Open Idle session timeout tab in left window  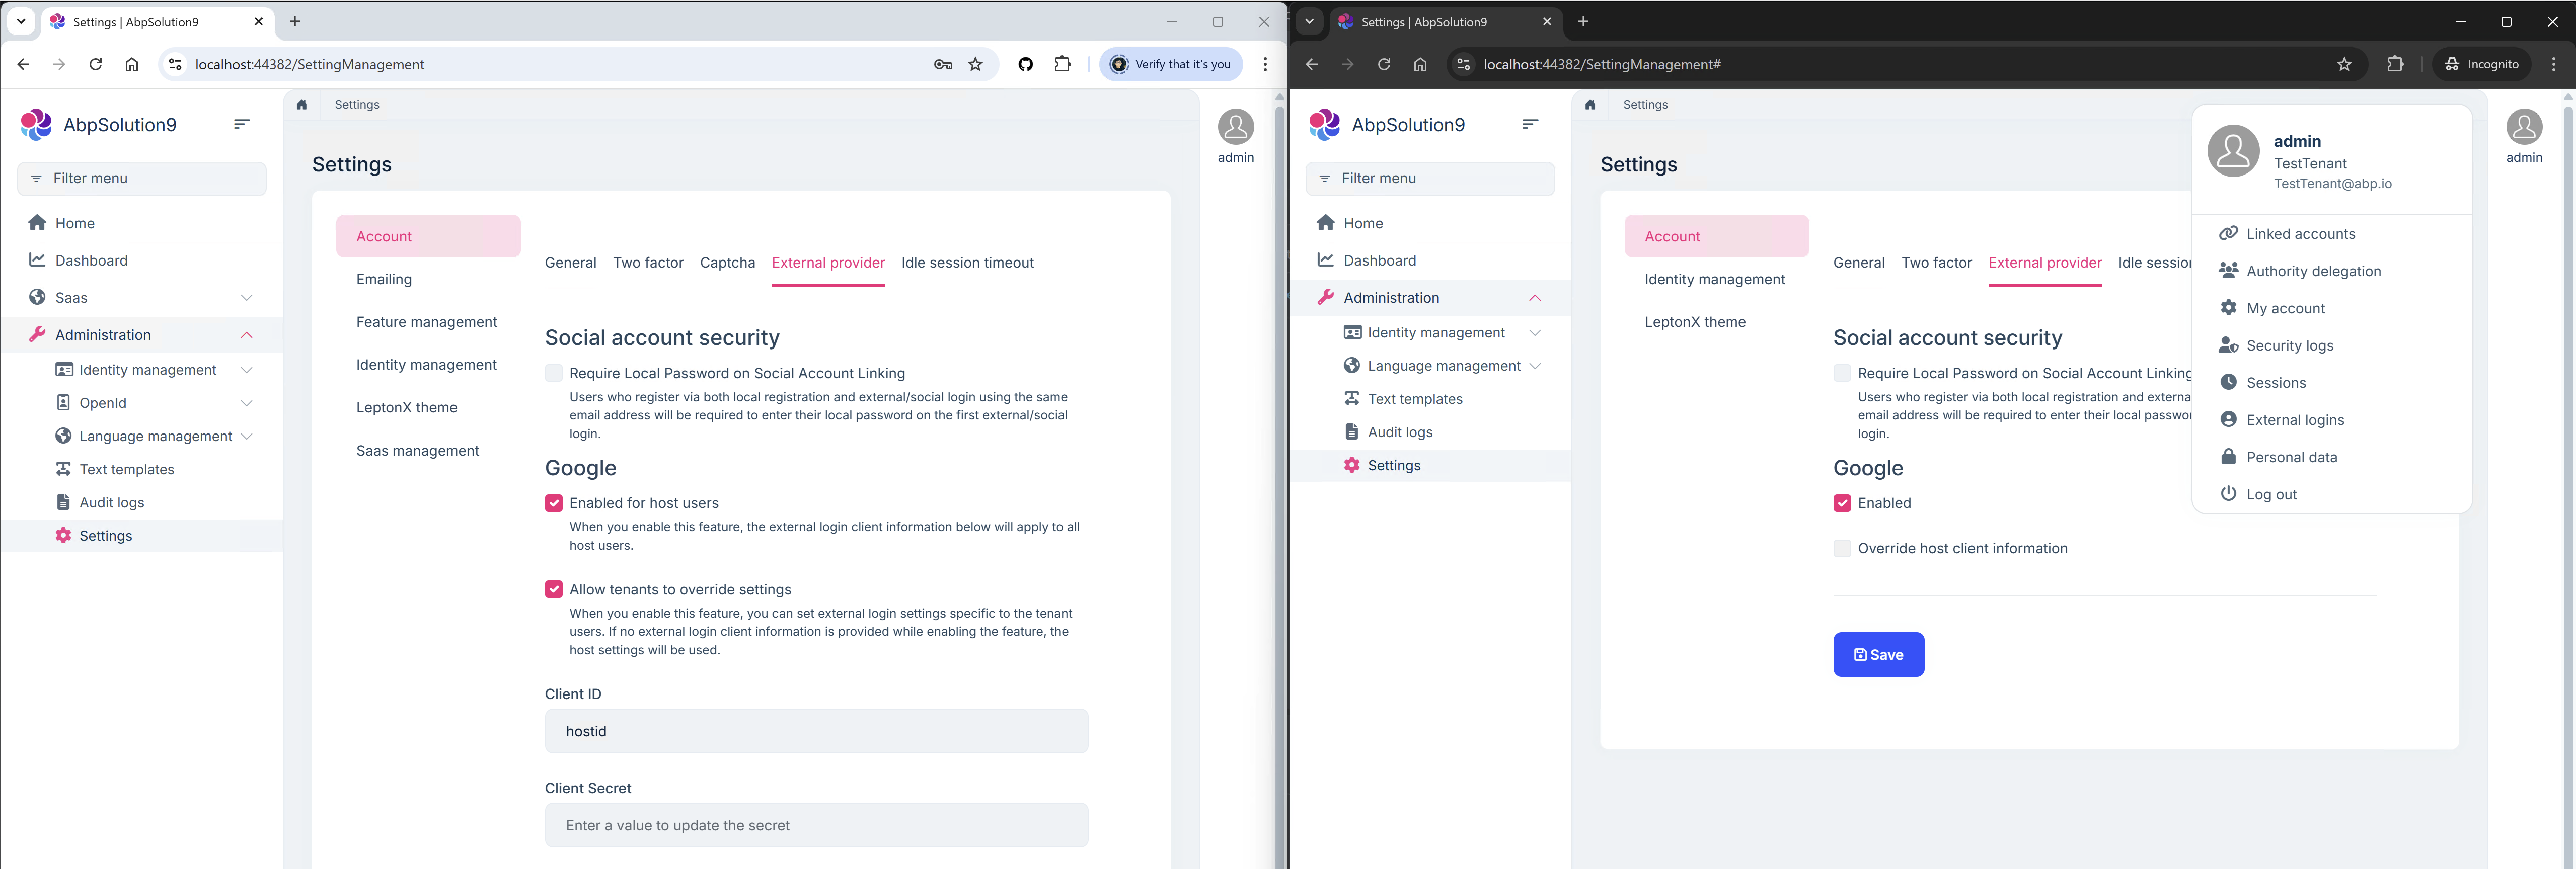pyautogui.click(x=967, y=263)
